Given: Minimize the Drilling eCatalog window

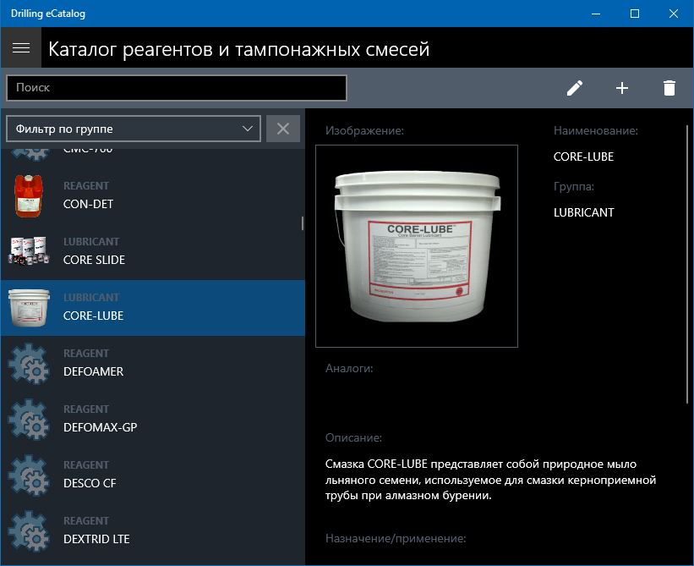Looking at the screenshot, I should pos(596,14).
